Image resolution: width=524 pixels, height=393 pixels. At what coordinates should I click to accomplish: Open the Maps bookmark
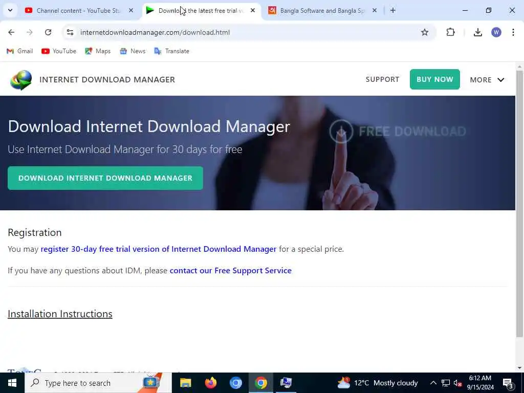pos(98,51)
